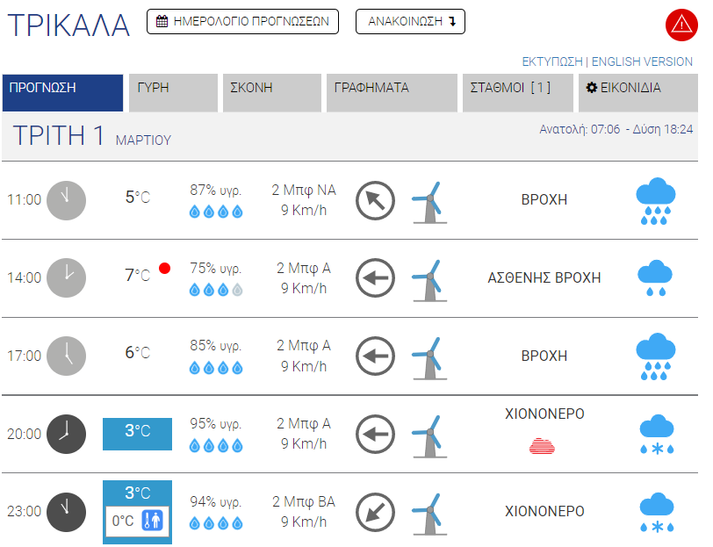The image size is (713, 547).
Task: Click the rain cloud icon at 17:00
Action: click(x=655, y=356)
